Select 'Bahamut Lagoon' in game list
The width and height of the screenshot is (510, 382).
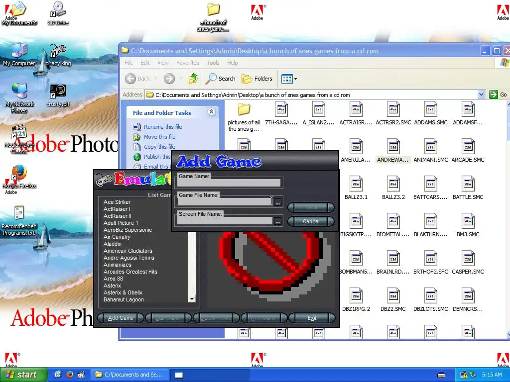click(124, 299)
